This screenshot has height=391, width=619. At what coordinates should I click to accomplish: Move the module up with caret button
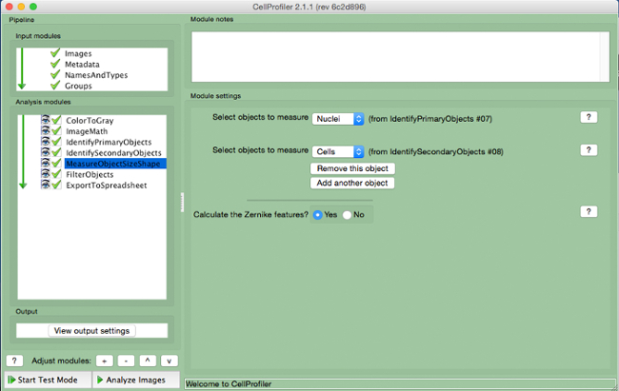coord(148,361)
